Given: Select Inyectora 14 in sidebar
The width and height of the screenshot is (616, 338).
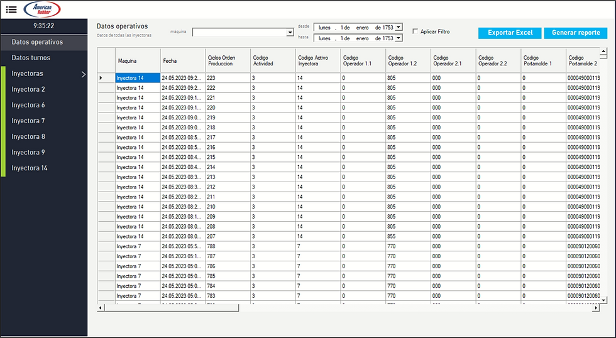Looking at the screenshot, I should (x=44, y=168).
